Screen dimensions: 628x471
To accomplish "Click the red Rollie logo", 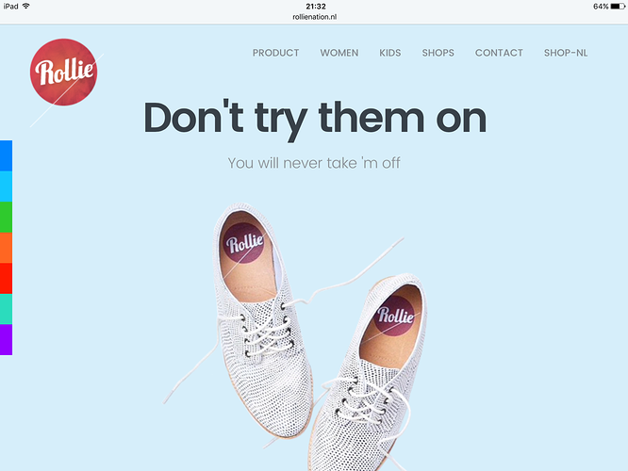I will pyautogui.click(x=64, y=72).
